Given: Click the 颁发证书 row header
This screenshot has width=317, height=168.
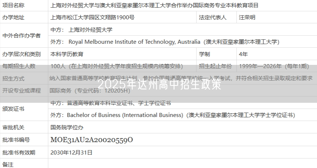Looking at the screenshot, I should click(x=14, y=109).
